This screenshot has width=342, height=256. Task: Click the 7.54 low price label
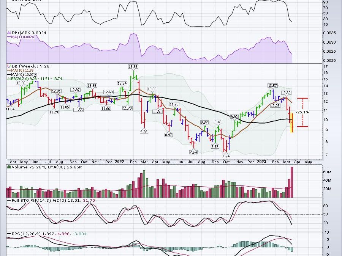(x=193, y=152)
